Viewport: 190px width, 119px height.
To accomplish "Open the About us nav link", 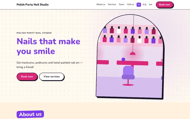I will (101, 4).
